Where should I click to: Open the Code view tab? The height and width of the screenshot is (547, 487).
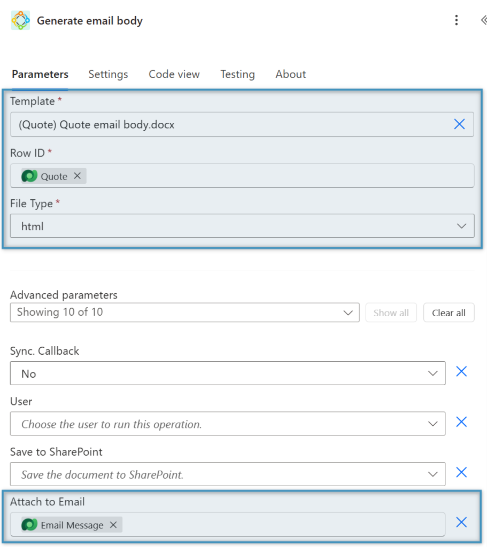point(174,74)
